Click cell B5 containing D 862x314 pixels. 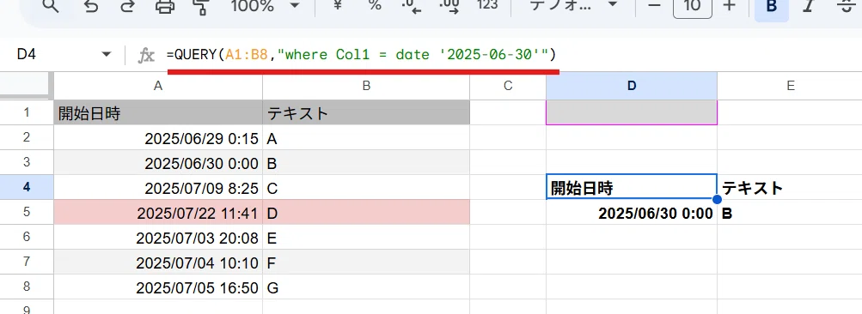coord(366,212)
